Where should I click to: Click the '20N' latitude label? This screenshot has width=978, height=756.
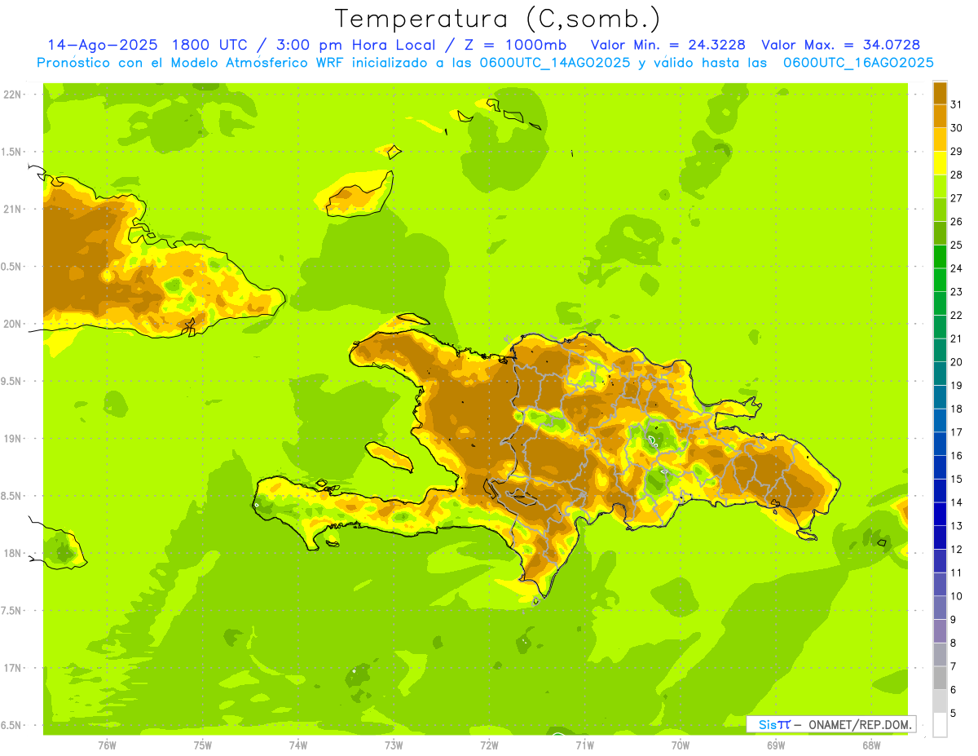pyautogui.click(x=13, y=324)
